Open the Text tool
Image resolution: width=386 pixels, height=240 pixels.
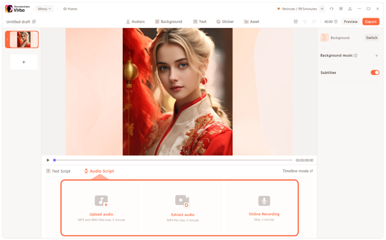(200, 22)
